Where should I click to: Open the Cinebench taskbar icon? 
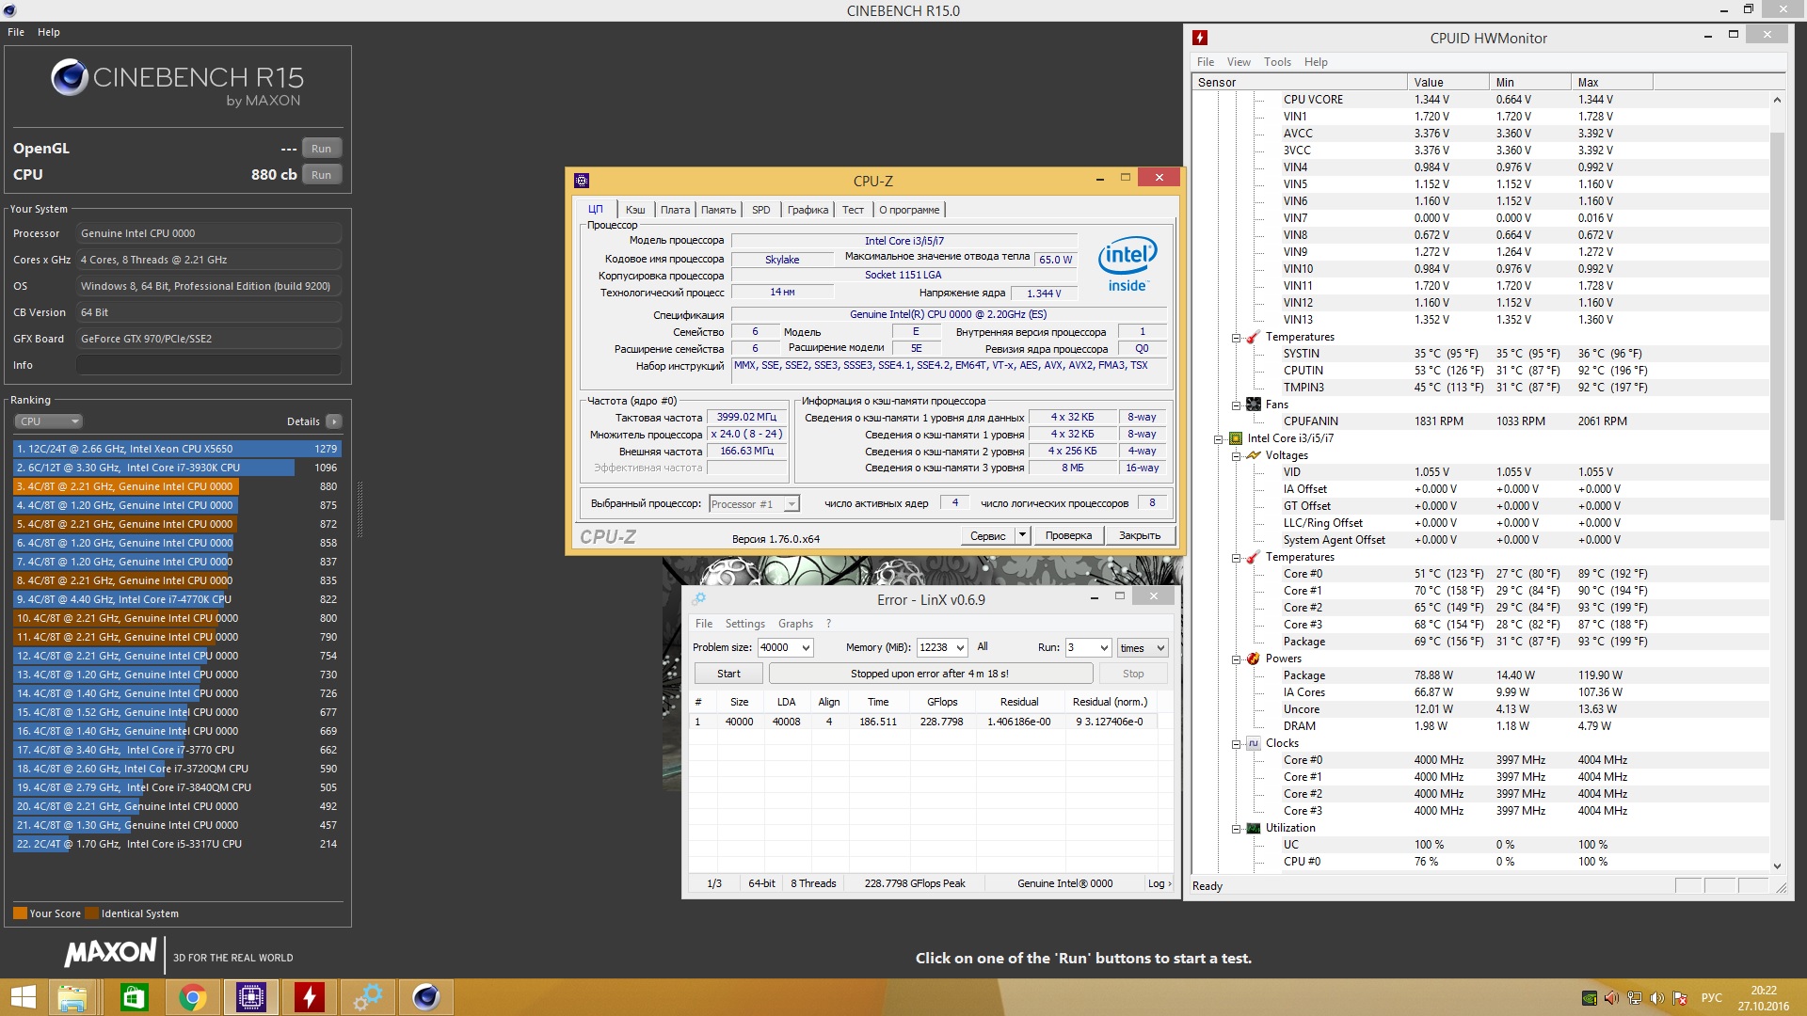(425, 997)
